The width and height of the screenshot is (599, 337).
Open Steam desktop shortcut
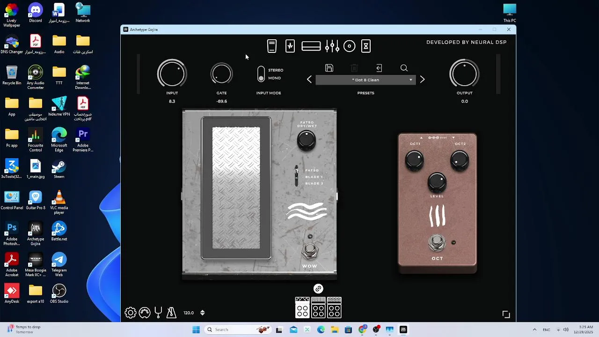click(x=59, y=168)
